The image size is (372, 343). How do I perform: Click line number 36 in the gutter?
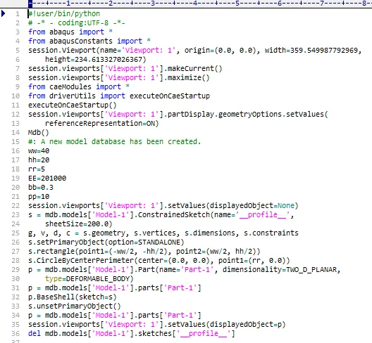coord(15,334)
